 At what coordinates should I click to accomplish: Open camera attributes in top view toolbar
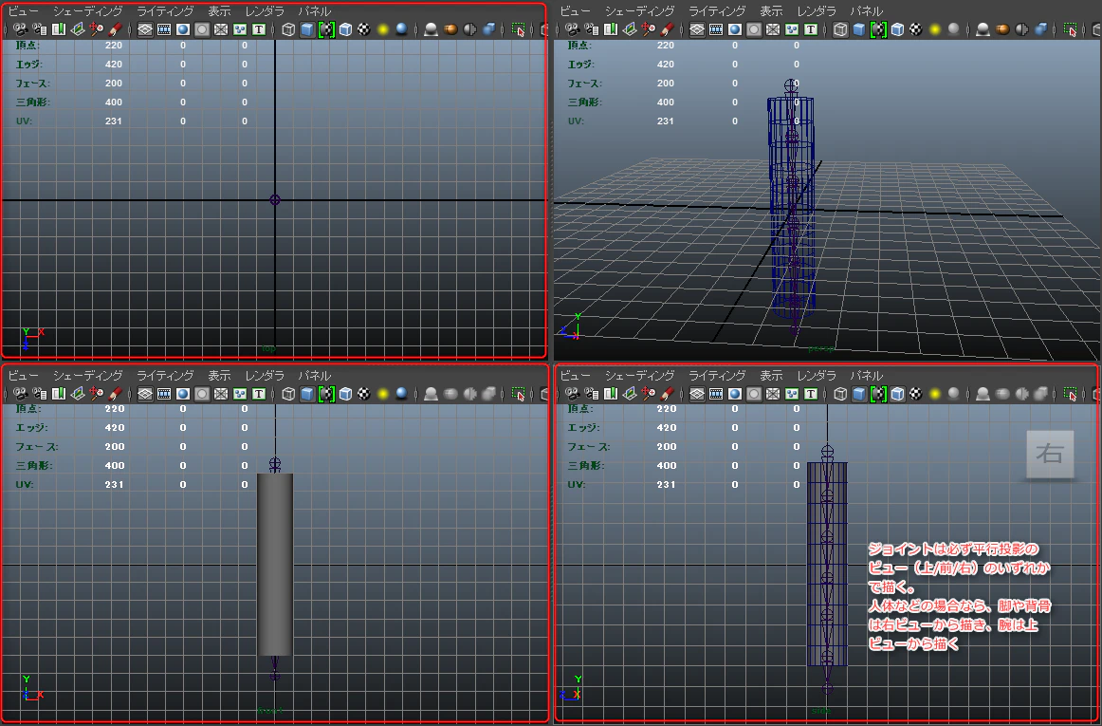[x=41, y=29]
